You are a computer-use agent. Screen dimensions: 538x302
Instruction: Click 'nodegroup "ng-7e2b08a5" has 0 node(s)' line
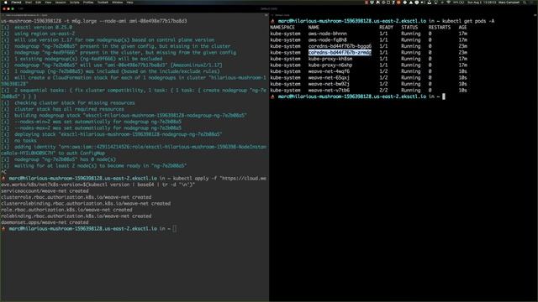pos(66,159)
